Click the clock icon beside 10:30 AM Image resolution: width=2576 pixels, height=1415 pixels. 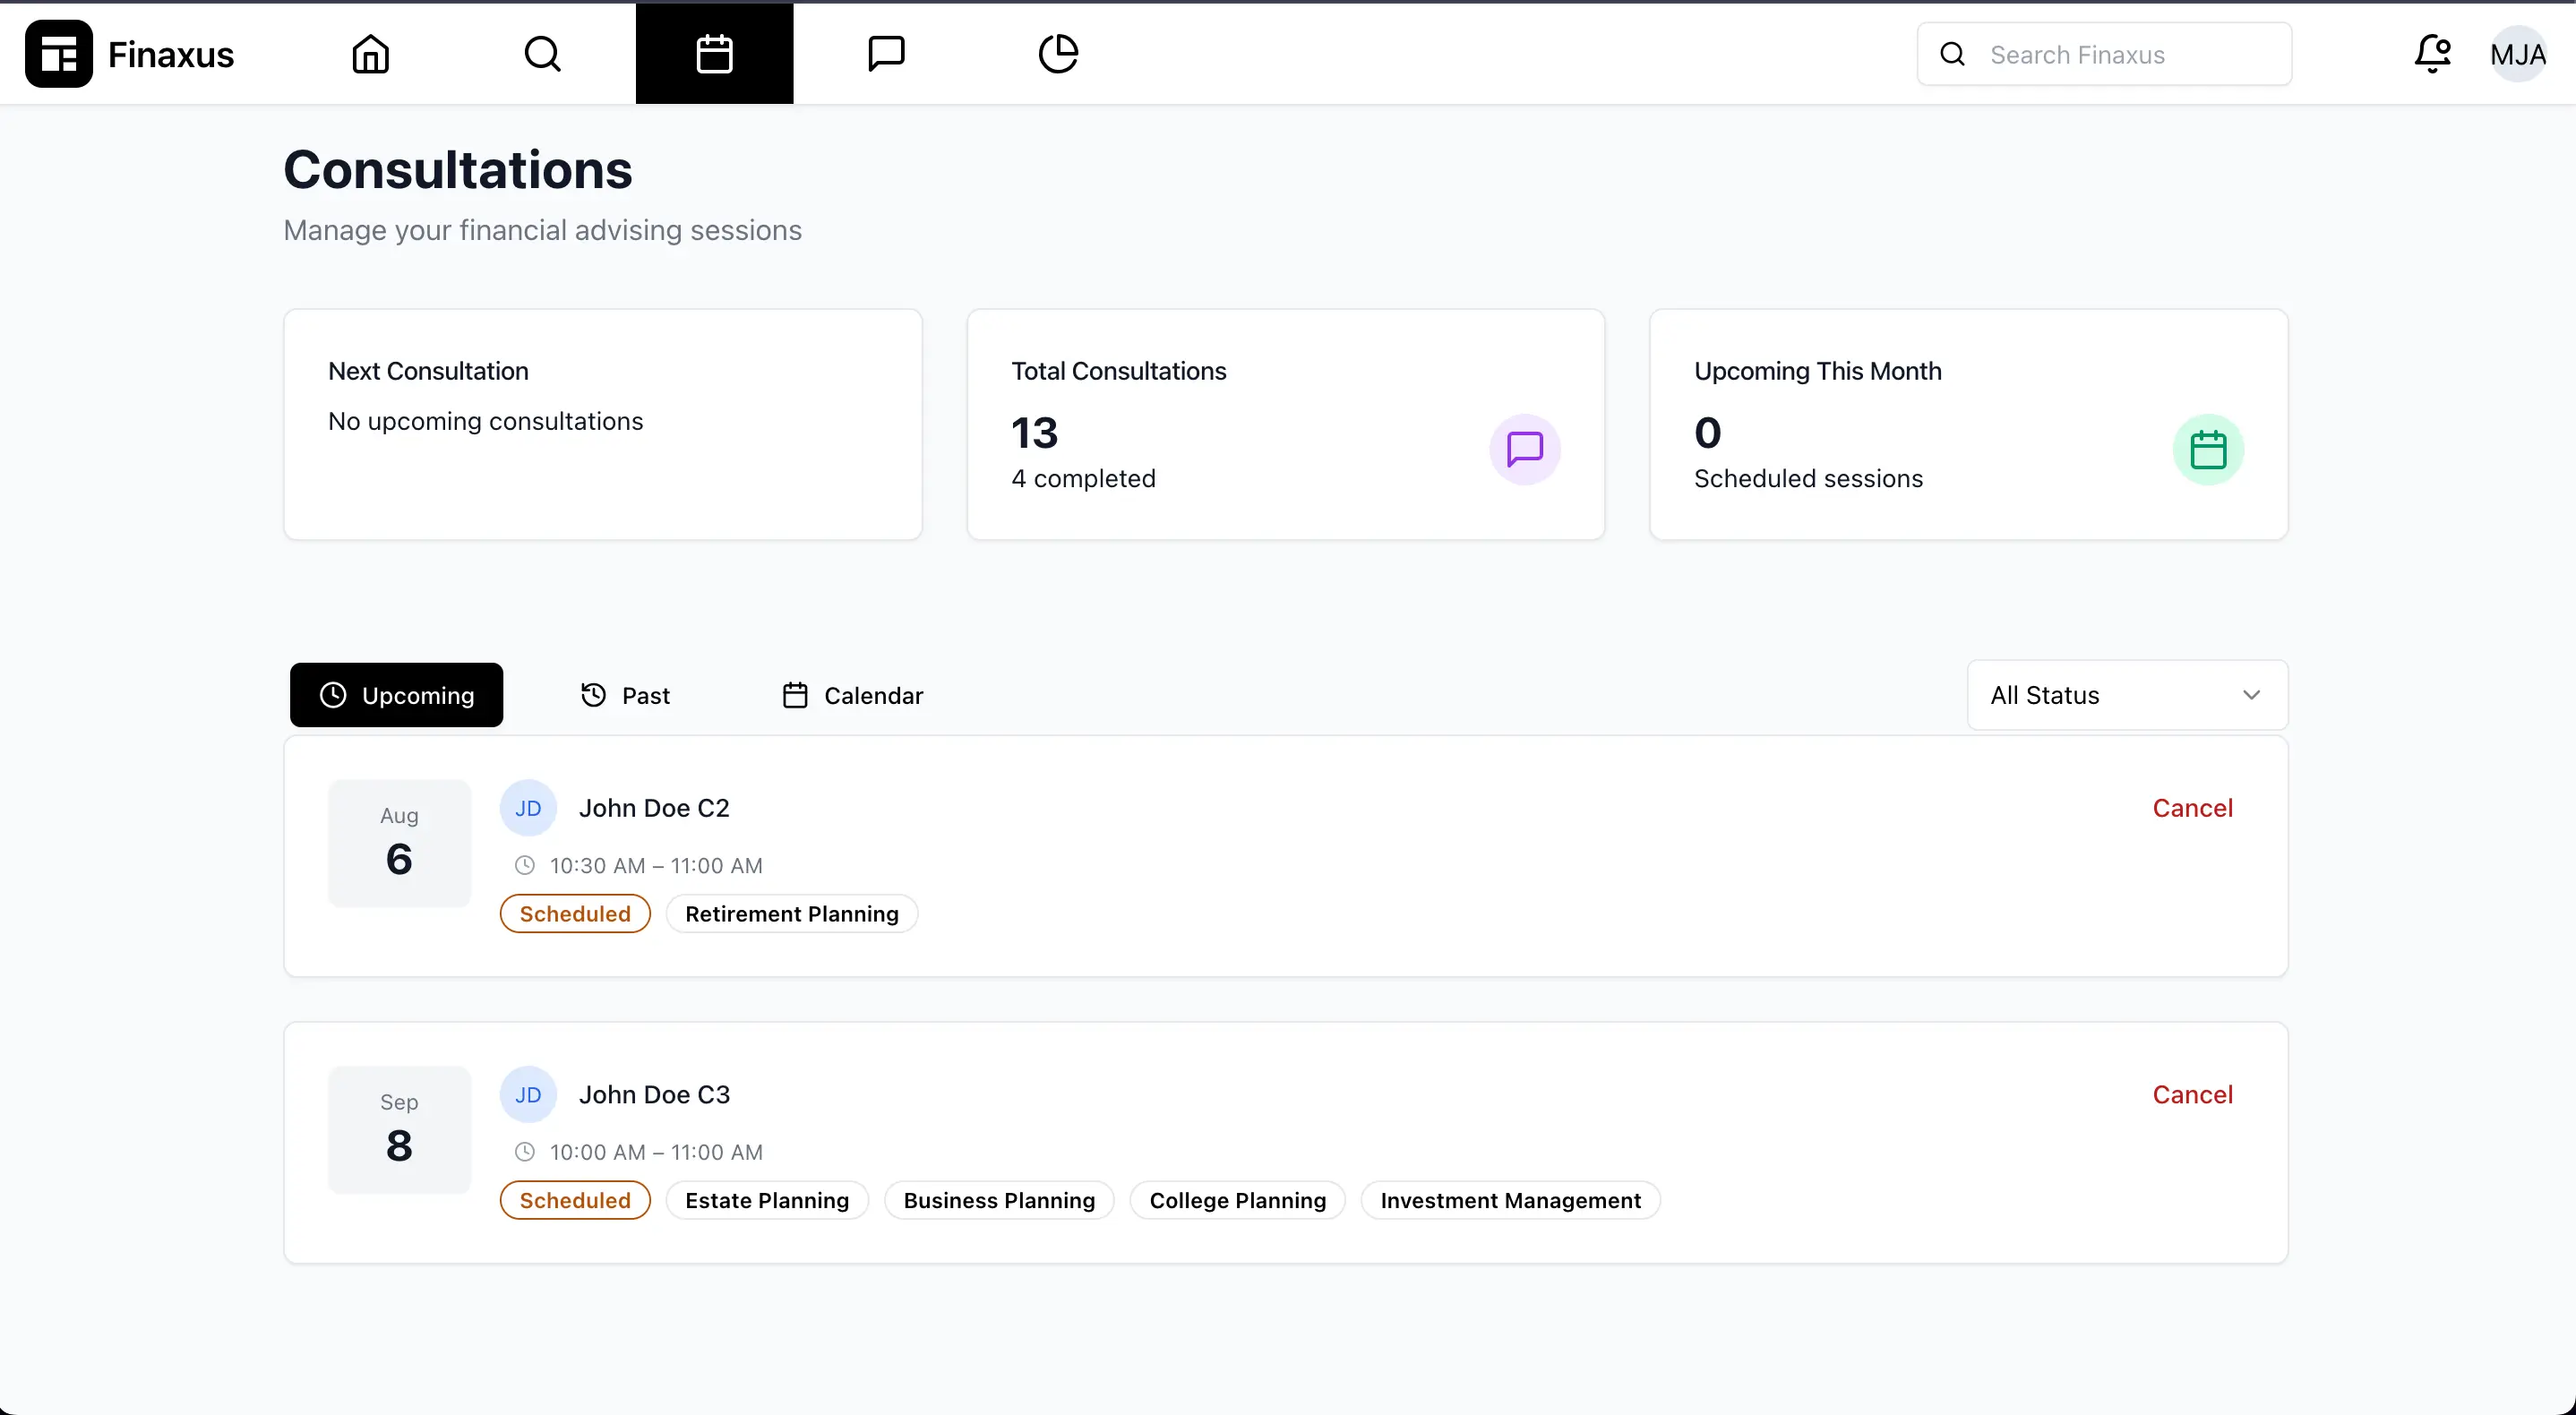525,865
